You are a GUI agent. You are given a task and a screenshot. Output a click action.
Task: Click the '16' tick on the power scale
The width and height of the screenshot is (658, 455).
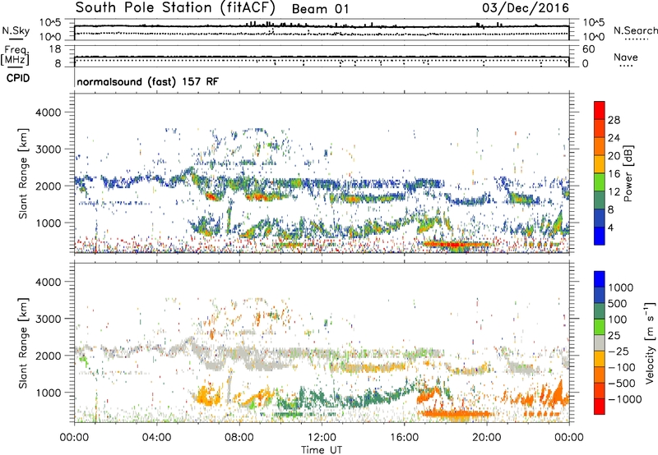(x=614, y=174)
